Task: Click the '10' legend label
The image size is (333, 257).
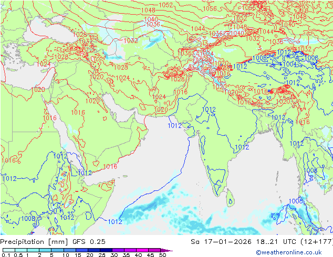Action: pyautogui.click(x=66, y=255)
